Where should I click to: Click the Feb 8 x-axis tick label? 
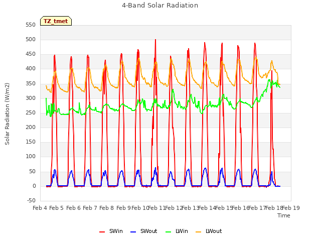(x=106, y=208)
